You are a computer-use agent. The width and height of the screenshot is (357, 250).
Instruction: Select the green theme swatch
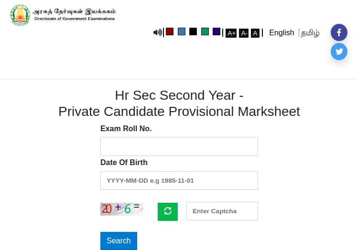[205, 31]
